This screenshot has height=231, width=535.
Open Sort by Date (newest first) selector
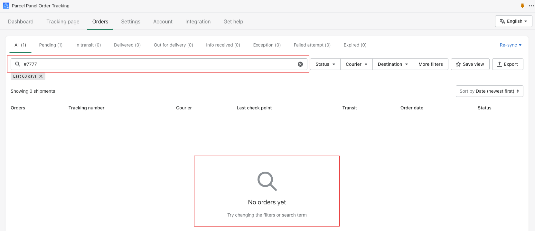tap(489, 91)
